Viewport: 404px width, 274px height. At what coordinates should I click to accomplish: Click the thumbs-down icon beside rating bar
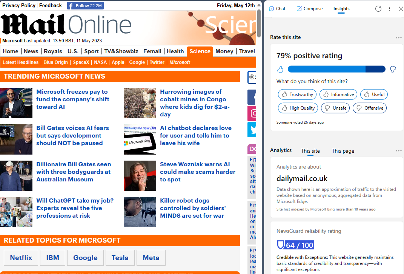coord(393,69)
